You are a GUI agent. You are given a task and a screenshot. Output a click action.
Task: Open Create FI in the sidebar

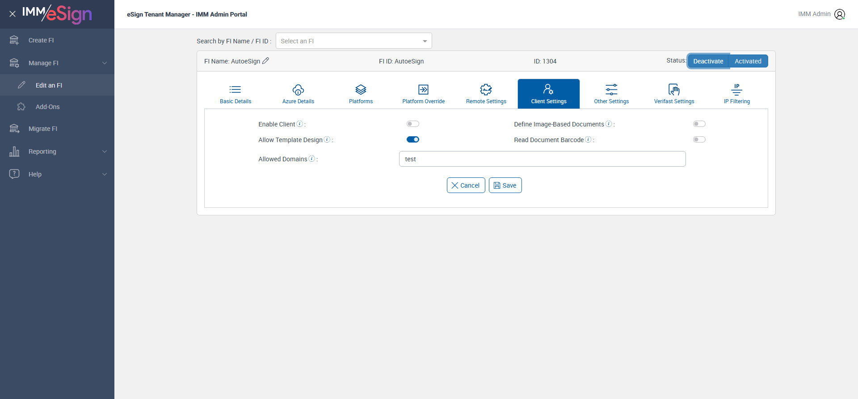click(57, 40)
